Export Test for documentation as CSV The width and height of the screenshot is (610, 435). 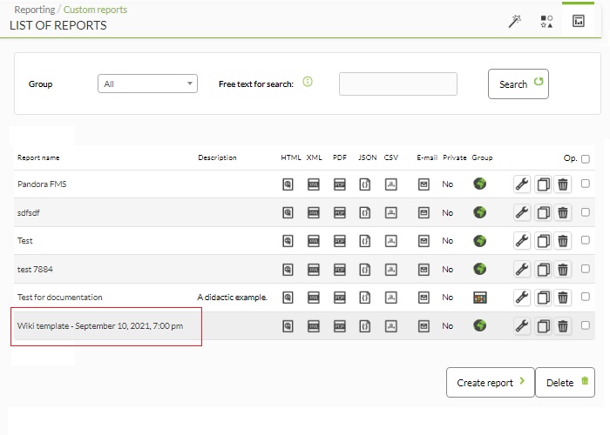(x=391, y=298)
